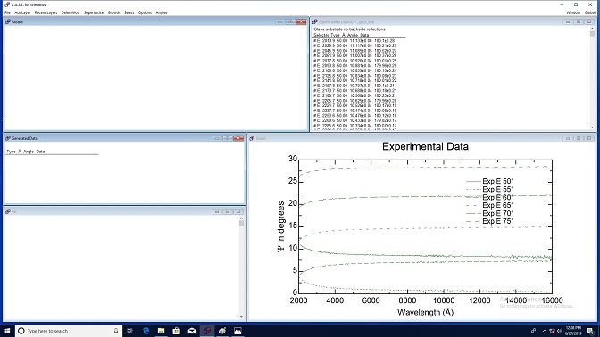
Task: Maximize the Experimental Data window
Action: [x=579, y=21]
